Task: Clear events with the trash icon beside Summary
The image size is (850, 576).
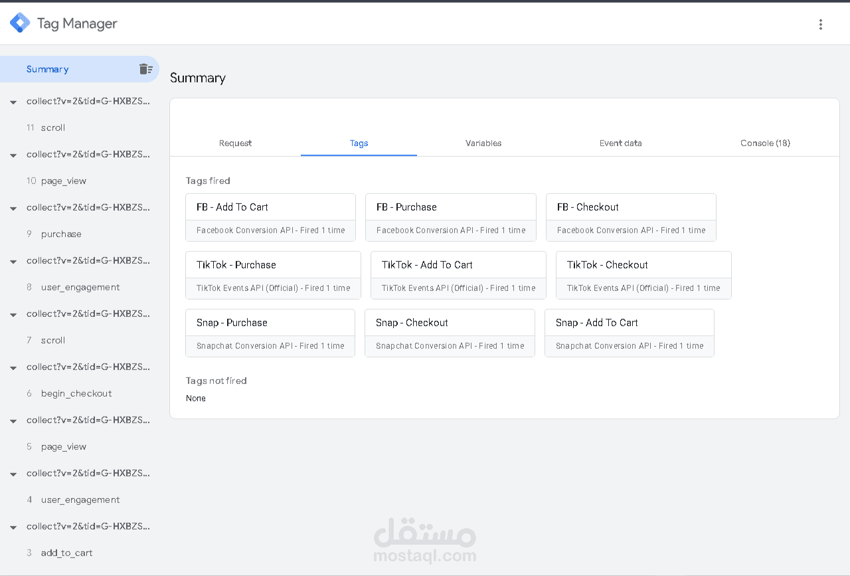Action: 146,69
